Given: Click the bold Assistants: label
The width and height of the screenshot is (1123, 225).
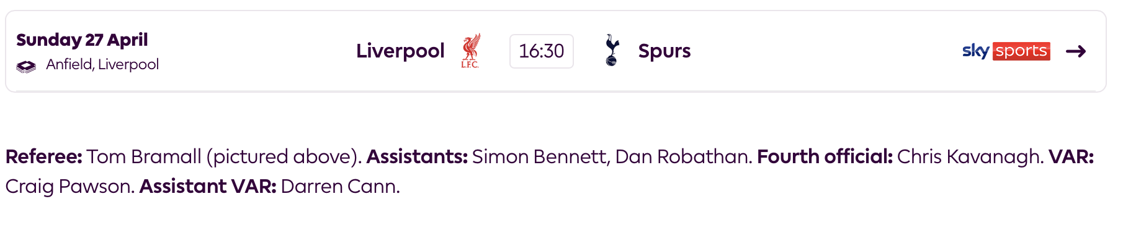Looking at the screenshot, I should click(x=417, y=156).
